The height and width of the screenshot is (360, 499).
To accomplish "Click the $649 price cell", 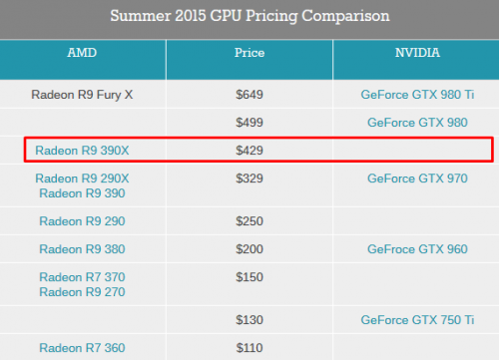I will (x=249, y=95).
